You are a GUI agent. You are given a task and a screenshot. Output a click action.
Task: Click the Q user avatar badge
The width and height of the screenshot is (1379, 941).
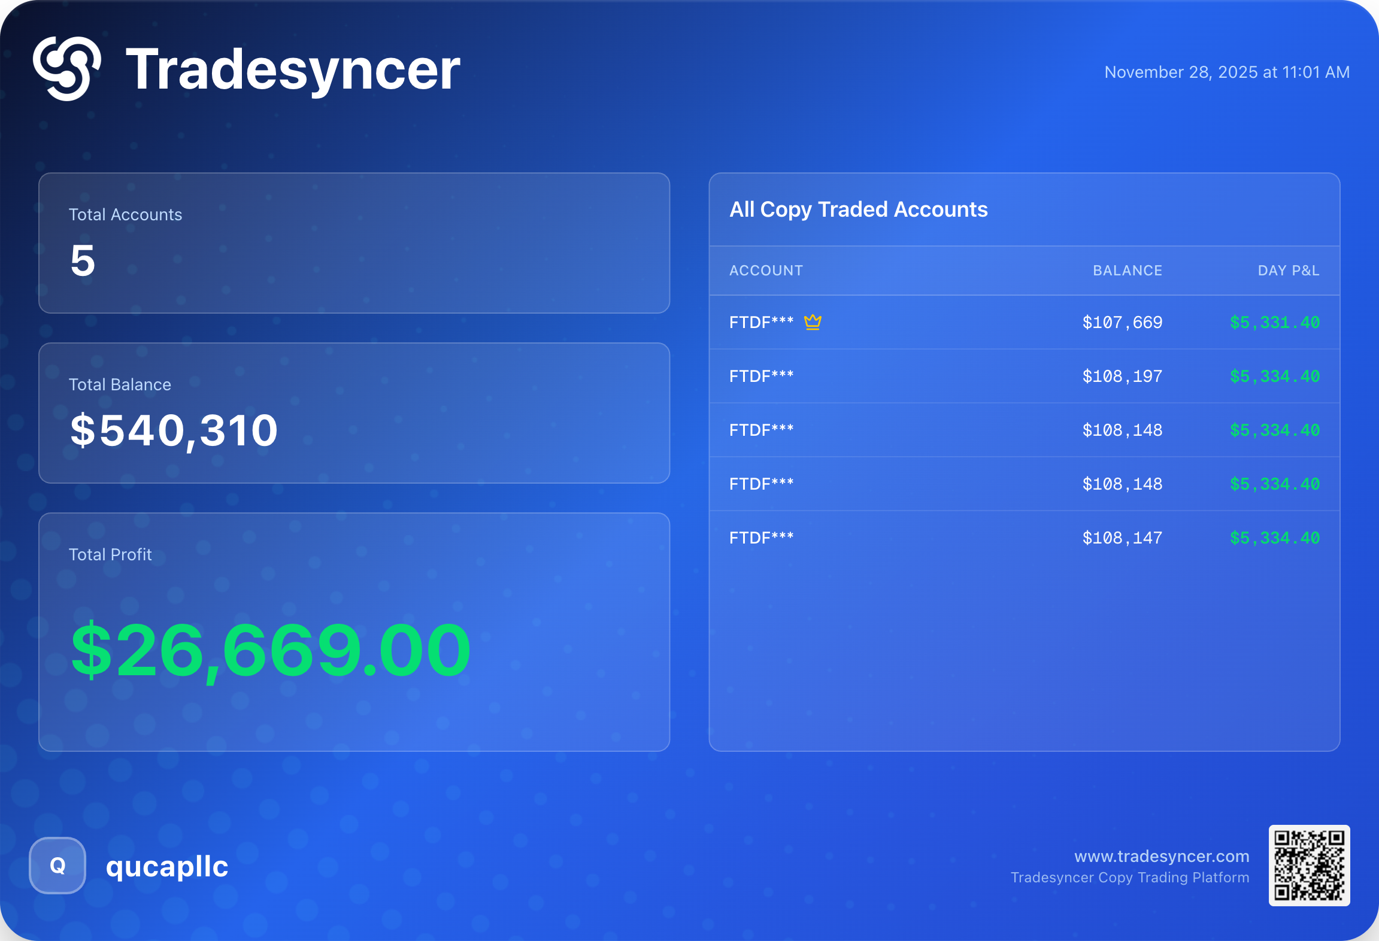[57, 866]
